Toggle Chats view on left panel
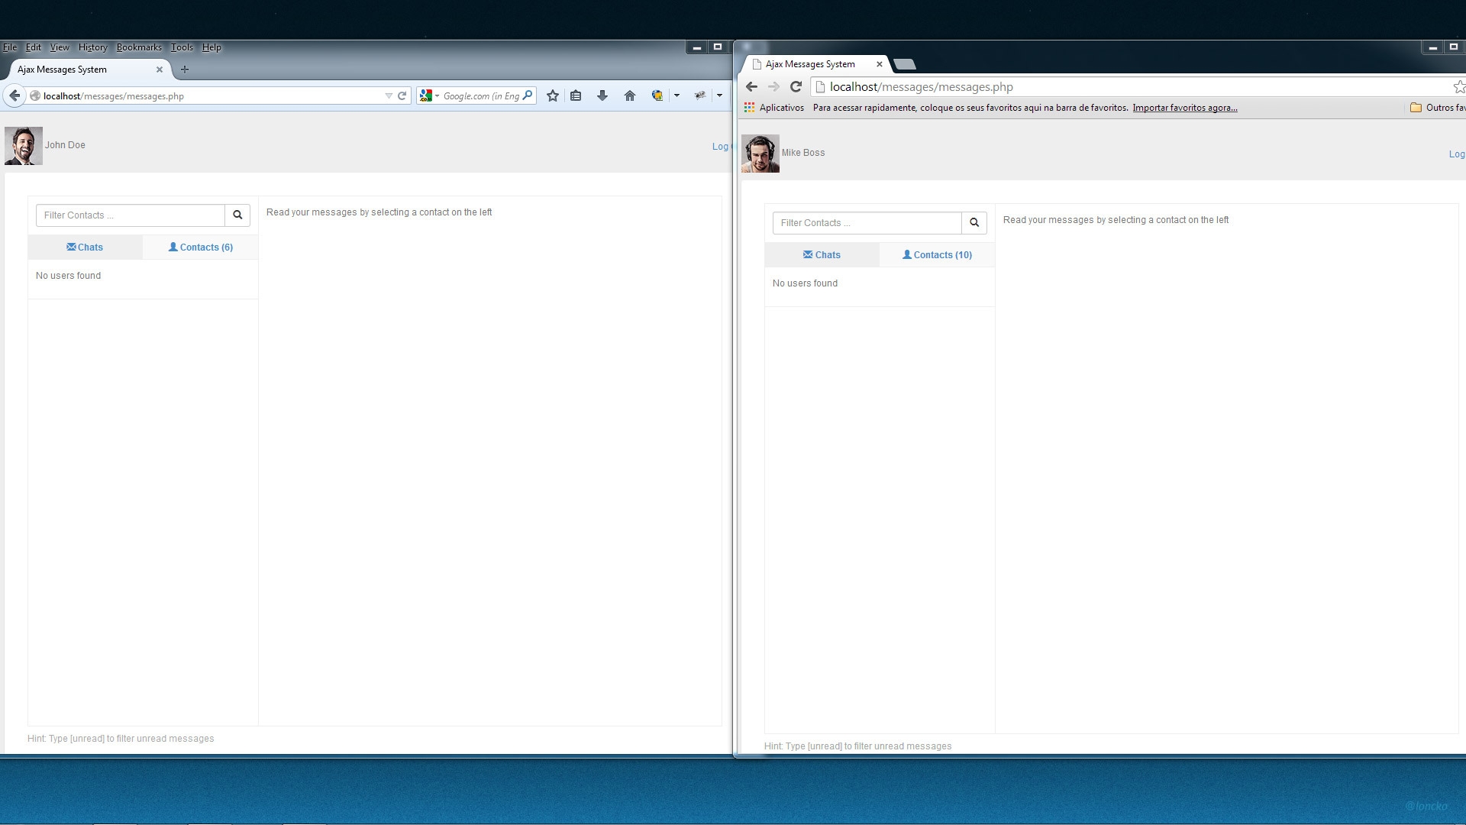1466x825 pixels. point(85,247)
